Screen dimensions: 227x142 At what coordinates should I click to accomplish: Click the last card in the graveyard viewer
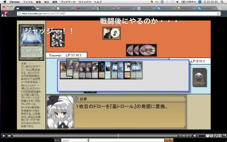coord(137,70)
